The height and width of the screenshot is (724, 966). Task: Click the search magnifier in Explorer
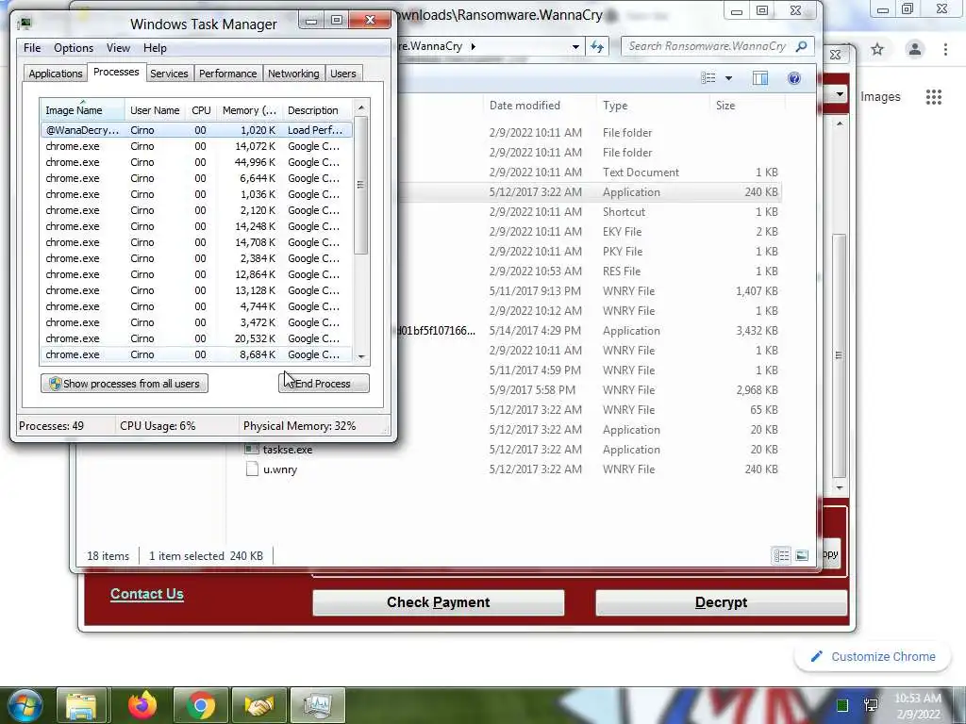pyautogui.click(x=801, y=46)
